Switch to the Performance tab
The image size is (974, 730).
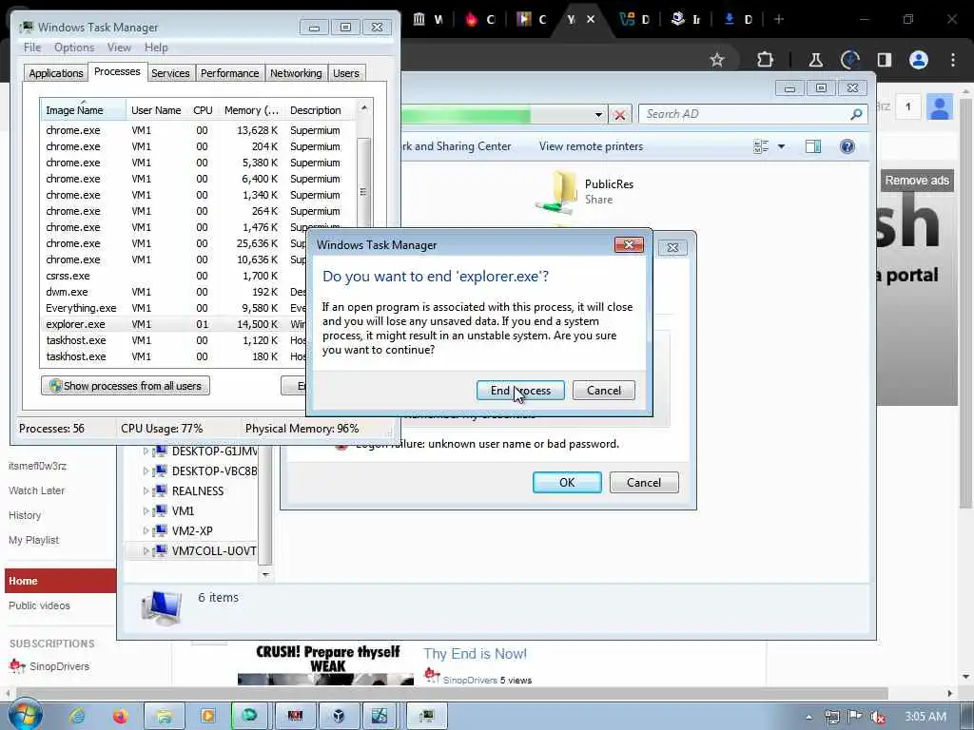[x=229, y=73]
